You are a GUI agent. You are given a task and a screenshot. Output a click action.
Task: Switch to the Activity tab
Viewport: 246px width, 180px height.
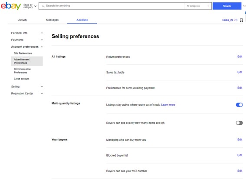point(23,20)
